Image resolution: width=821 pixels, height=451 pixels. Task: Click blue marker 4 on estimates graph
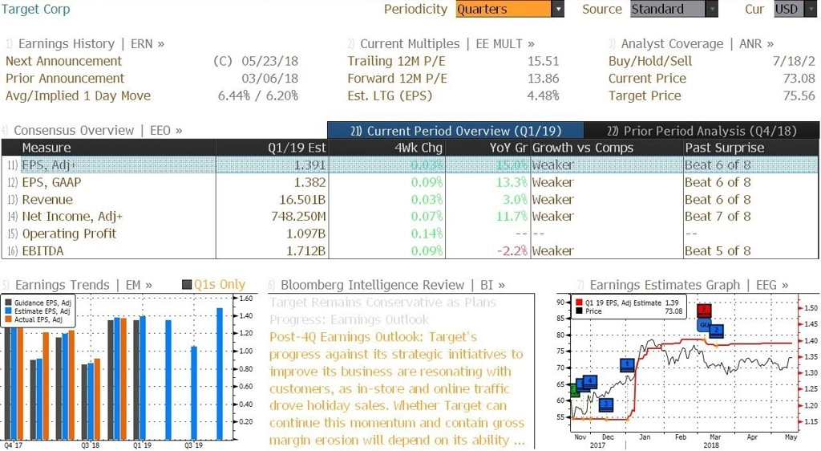coord(590,381)
